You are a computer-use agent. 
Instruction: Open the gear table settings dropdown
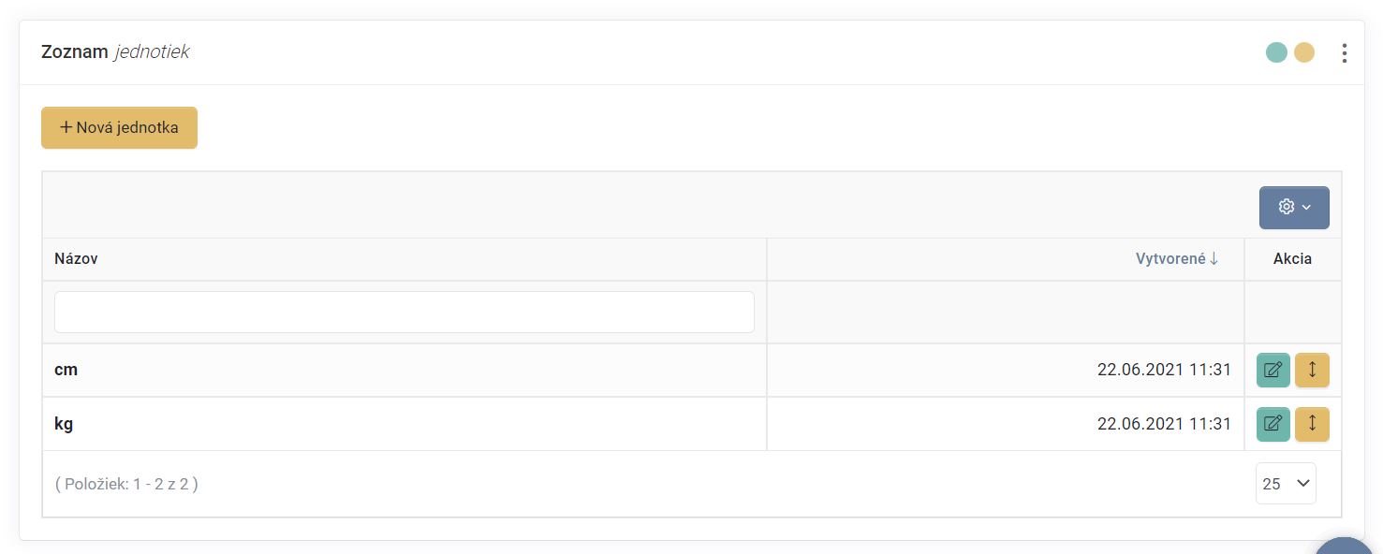click(1293, 207)
